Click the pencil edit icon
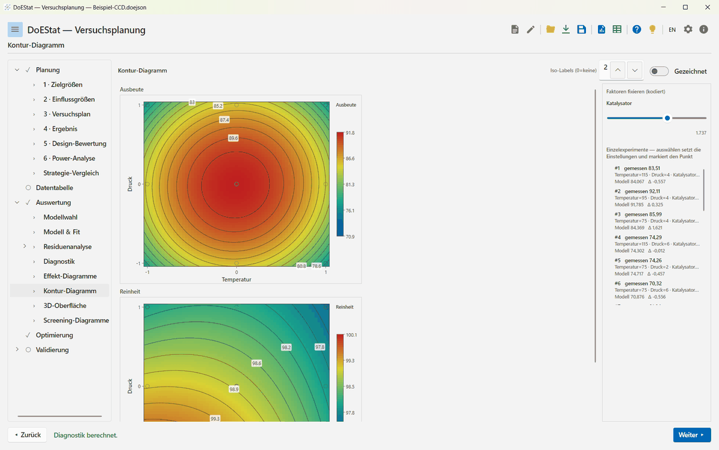This screenshot has width=719, height=450. pos(530,29)
